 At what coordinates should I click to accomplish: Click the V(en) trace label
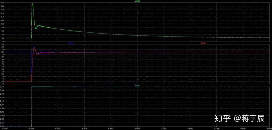[137, 85]
